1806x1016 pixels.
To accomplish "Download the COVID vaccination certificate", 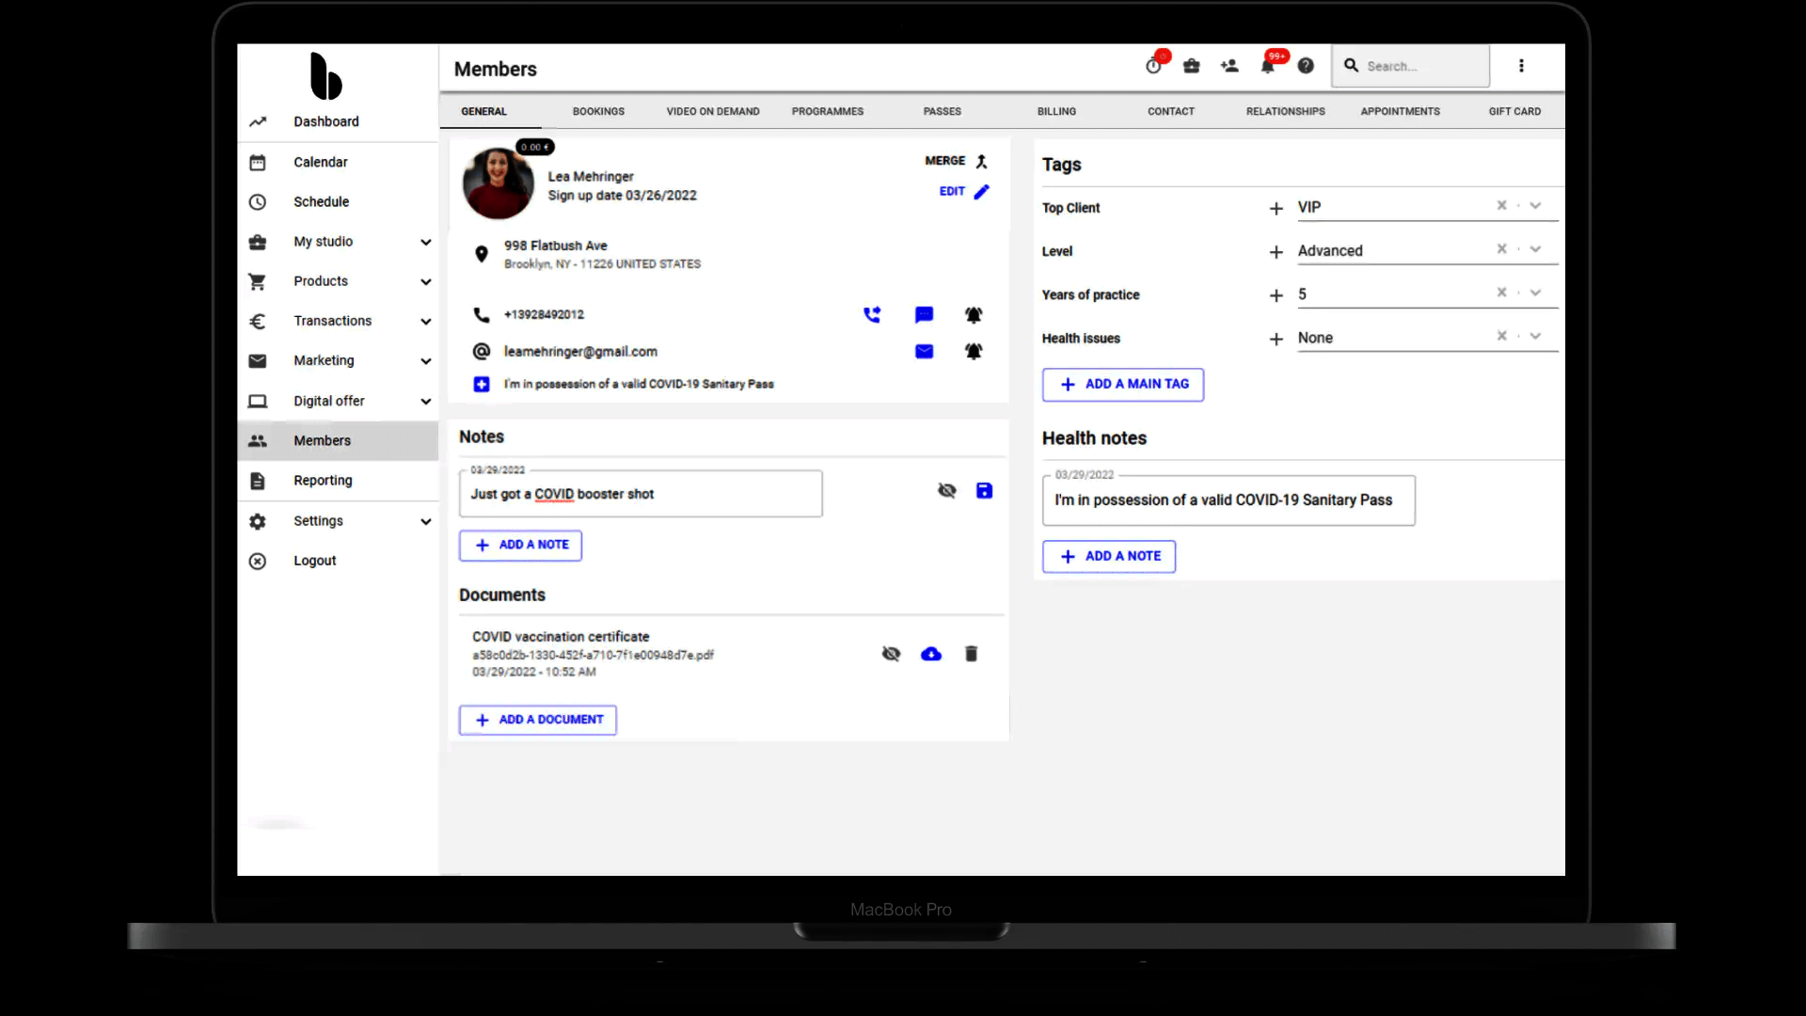I will click(930, 654).
